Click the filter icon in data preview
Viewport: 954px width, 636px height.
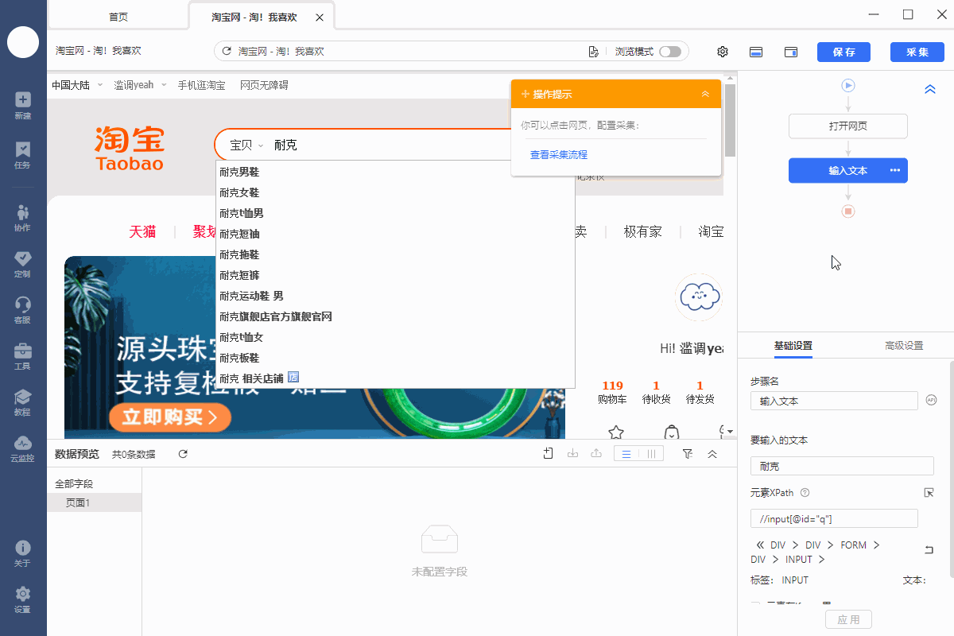(688, 454)
